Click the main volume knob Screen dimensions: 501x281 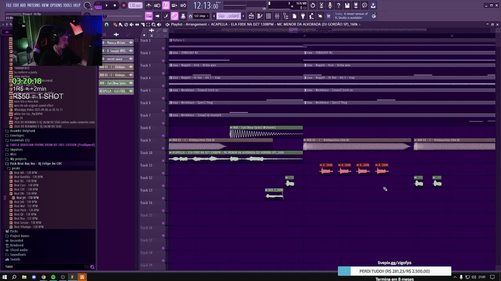coord(87,5)
